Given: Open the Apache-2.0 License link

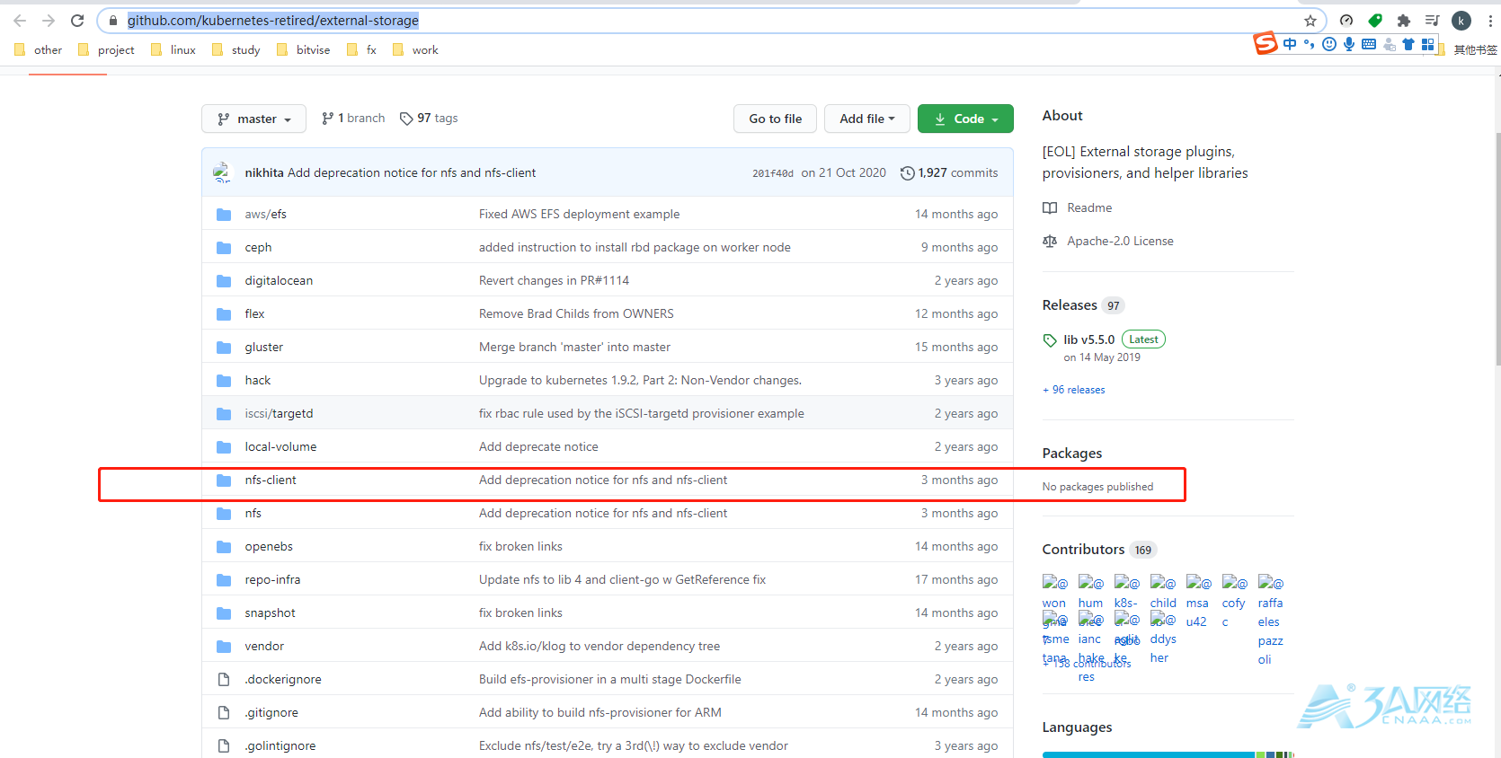Looking at the screenshot, I should (x=1120, y=241).
